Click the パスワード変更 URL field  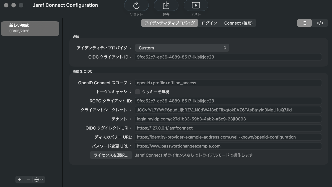pos(228,146)
